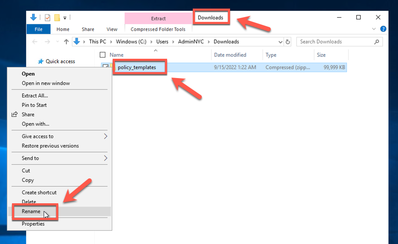398x244 pixels.
Task: Click the Up directory arrow button
Action: (x=66, y=42)
